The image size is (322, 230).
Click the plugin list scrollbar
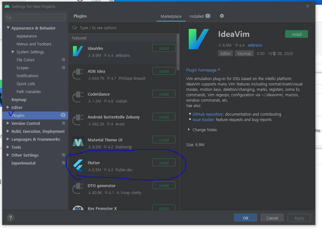[178, 52]
